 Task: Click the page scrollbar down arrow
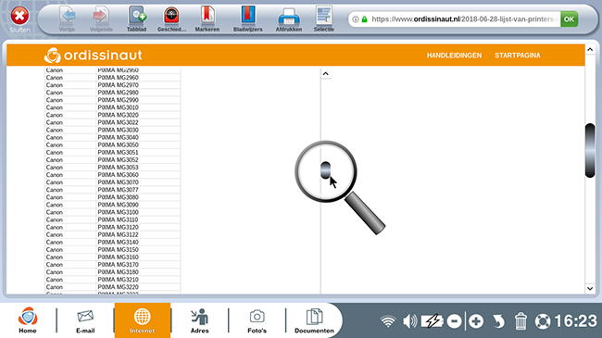click(x=590, y=288)
